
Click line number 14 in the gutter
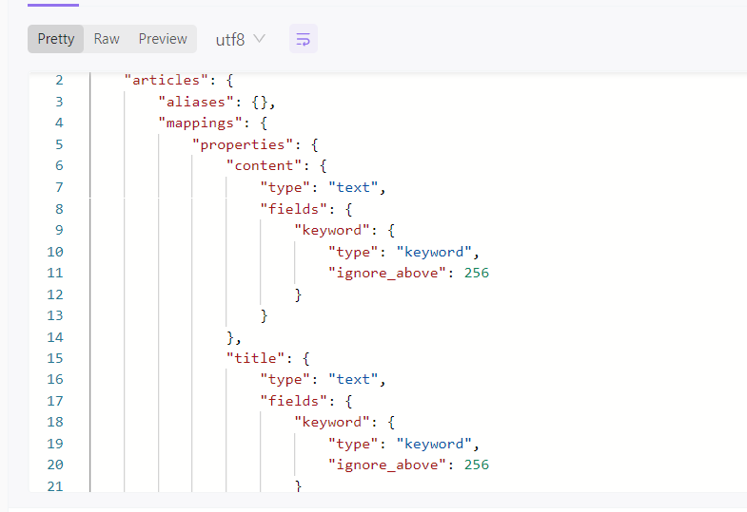click(x=54, y=337)
